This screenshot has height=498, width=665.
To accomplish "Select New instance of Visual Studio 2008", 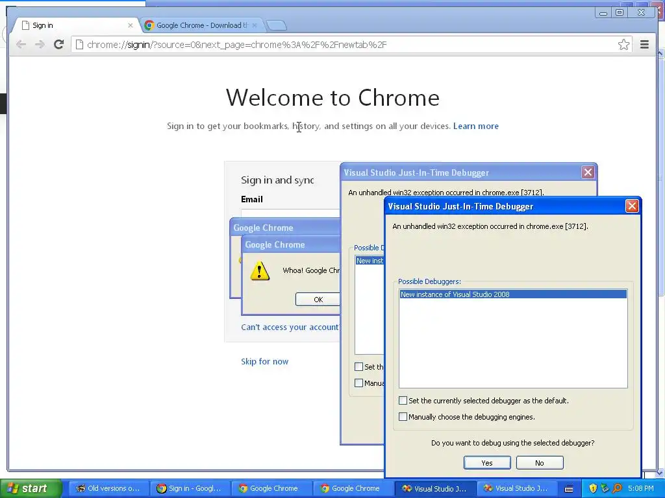I will point(513,294).
